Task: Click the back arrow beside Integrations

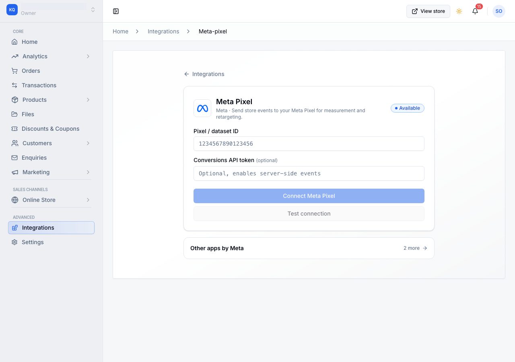Action: click(x=186, y=74)
